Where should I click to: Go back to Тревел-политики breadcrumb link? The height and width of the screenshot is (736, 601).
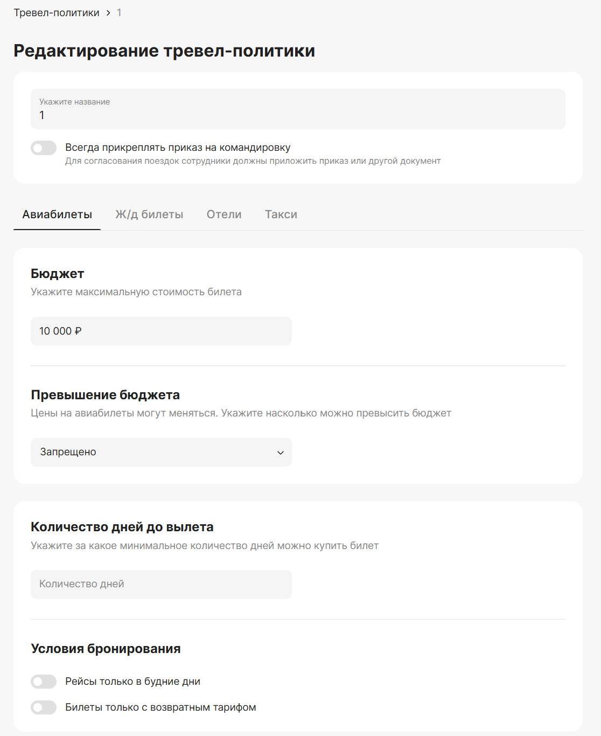point(57,13)
